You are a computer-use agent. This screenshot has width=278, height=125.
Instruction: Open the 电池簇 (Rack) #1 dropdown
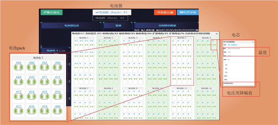coord(112,12)
